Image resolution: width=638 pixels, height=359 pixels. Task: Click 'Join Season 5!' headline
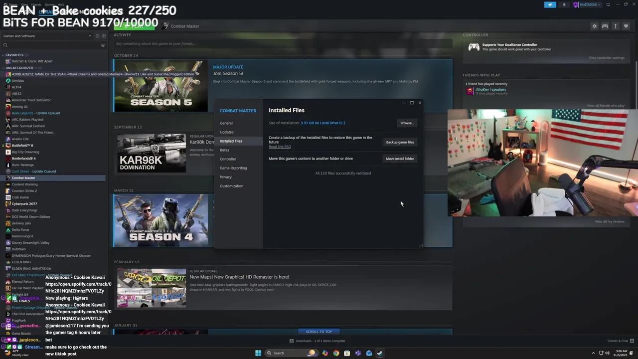point(228,74)
